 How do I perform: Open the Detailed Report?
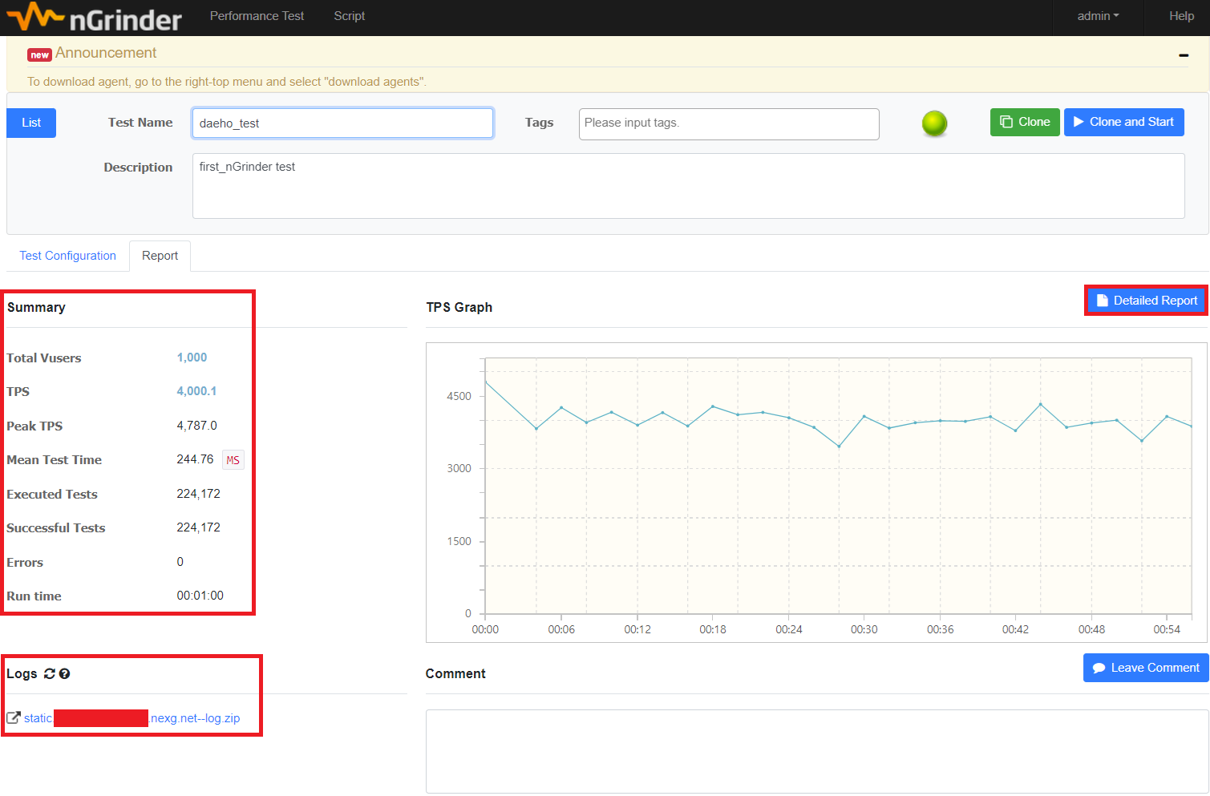[x=1147, y=301]
